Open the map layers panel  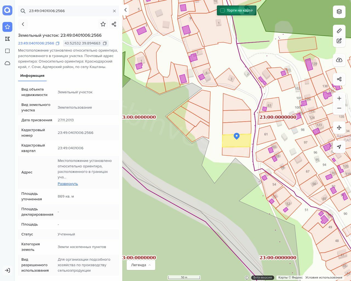click(x=339, y=12)
